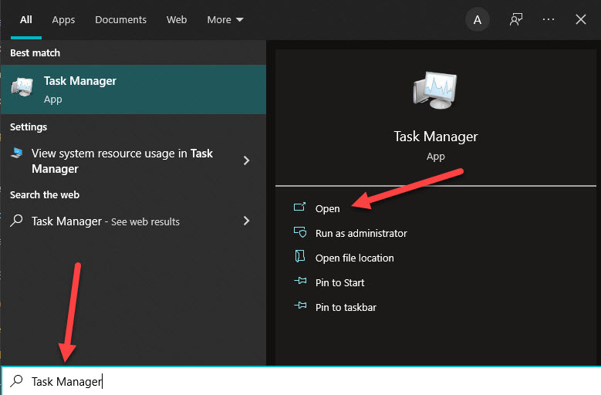Switch to the Documents tab

coord(120,20)
